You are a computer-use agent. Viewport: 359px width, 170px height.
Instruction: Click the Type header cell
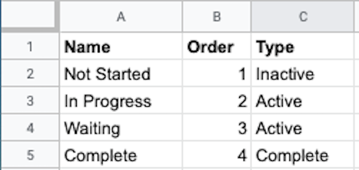click(303, 46)
